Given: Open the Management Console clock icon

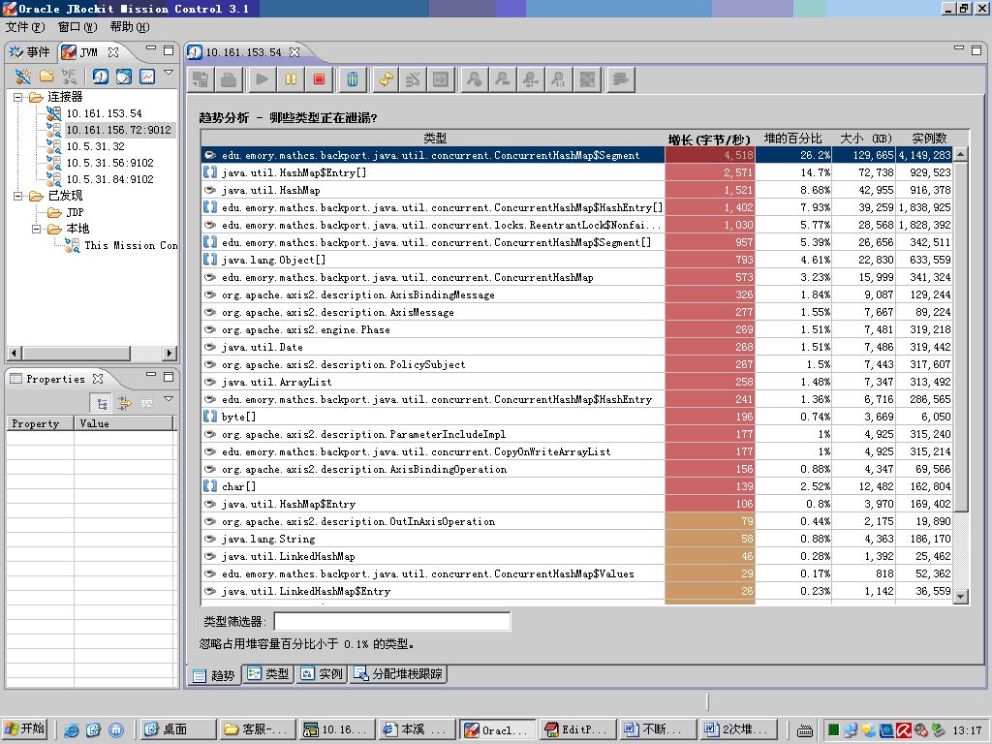Looking at the screenshot, I should click(101, 77).
